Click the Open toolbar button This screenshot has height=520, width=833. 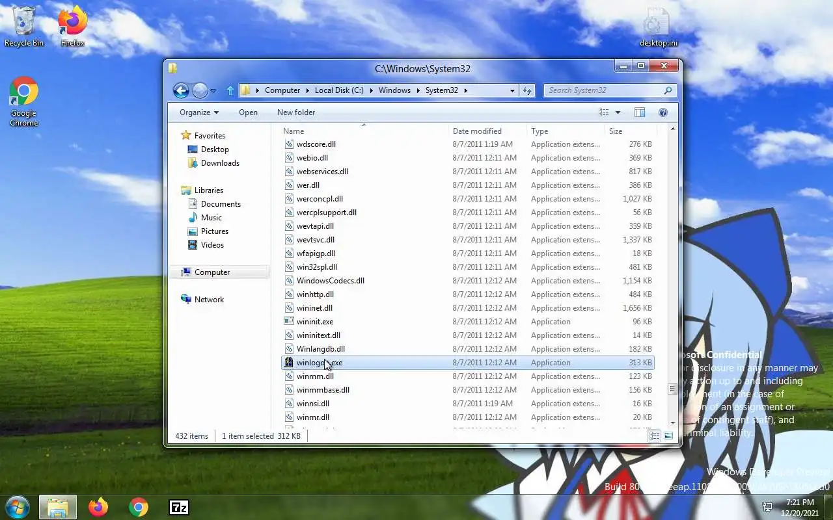pos(248,112)
